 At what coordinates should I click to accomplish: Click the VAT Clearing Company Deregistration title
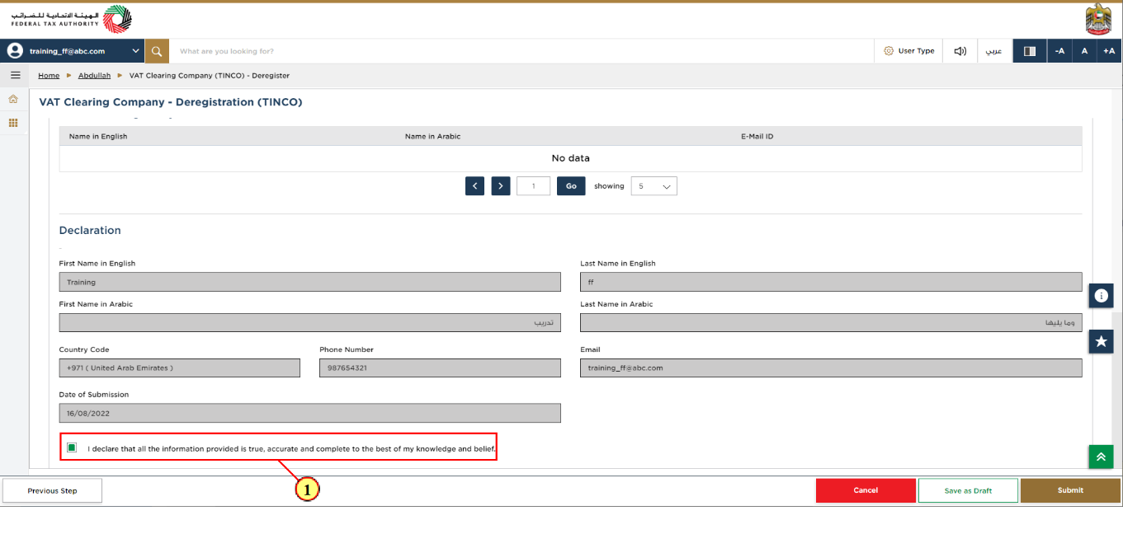click(171, 102)
